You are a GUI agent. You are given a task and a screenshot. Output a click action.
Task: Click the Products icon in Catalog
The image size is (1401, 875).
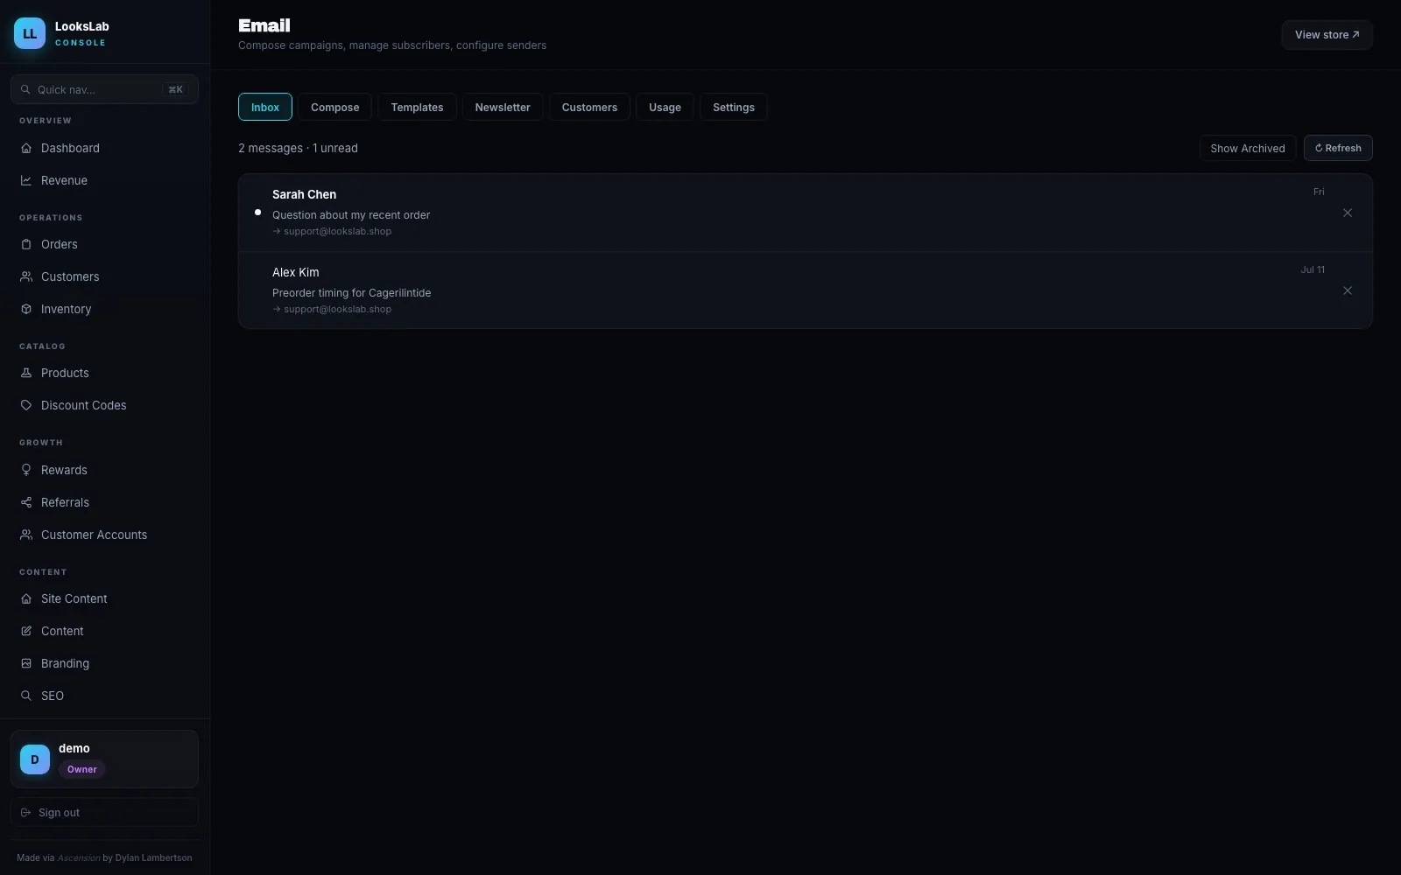click(26, 373)
